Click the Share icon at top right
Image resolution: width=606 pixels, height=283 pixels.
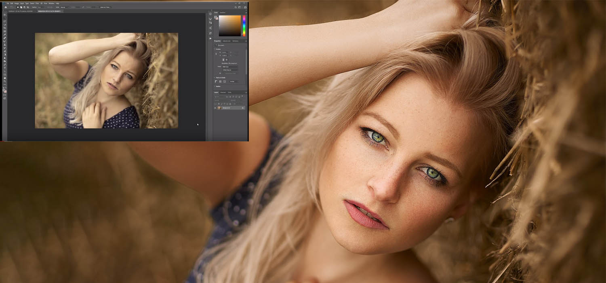[x=245, y=7]
